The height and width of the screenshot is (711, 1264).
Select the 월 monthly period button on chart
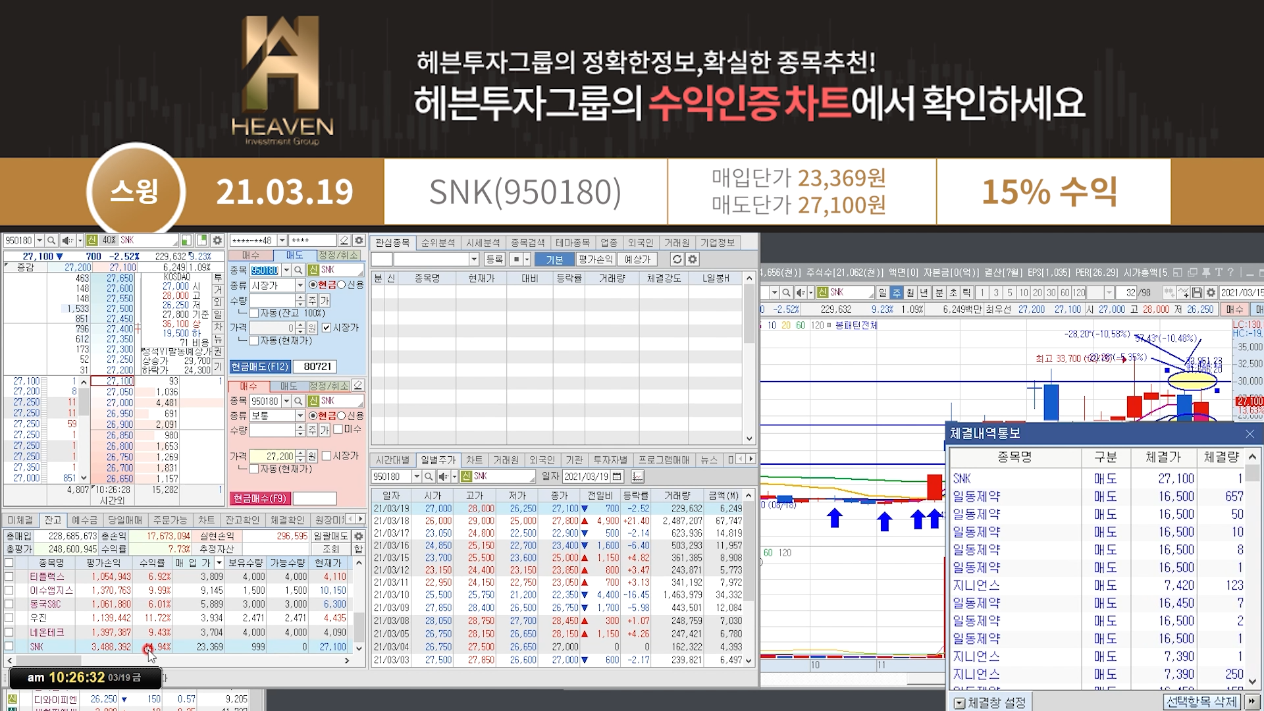coord(910,292)
